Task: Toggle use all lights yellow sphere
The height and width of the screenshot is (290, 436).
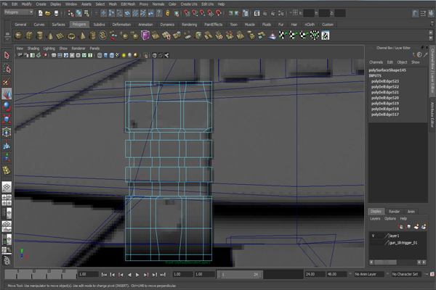Action: tap(124, 56)
